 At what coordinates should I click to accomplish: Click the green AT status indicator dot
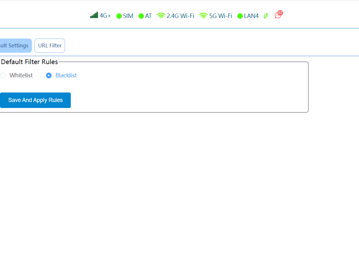[141, 16]
